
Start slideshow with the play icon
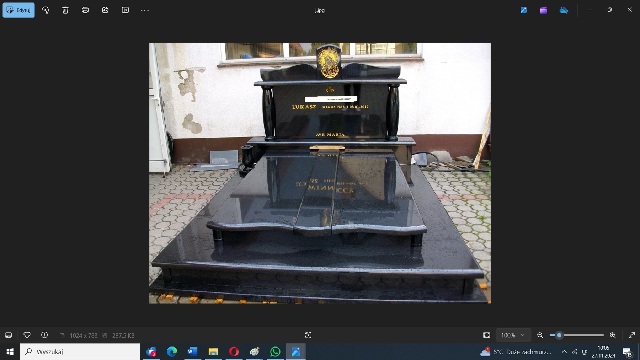tap(125, 10)
